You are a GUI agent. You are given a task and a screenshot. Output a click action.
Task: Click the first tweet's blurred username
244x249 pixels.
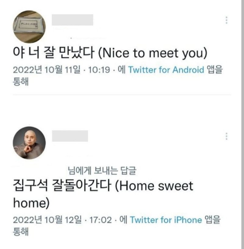tap(72, 20)
